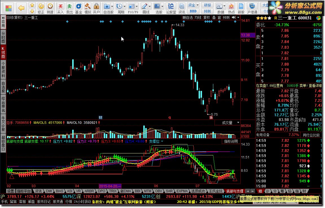Click the red q marker on chart
Screen dimensions: 325x208
point(169,117)
